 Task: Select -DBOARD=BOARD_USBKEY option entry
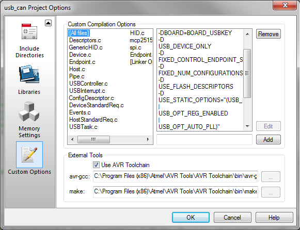pyautogui.click(x=195, y=33)
